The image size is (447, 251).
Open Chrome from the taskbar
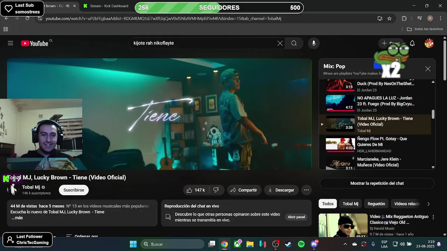(225, 244)
